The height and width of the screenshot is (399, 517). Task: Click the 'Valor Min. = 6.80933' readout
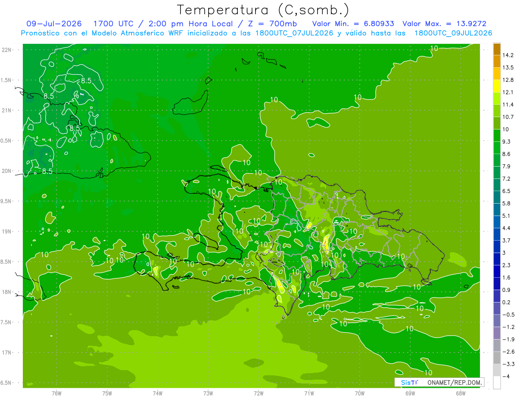tap(353, 24)
